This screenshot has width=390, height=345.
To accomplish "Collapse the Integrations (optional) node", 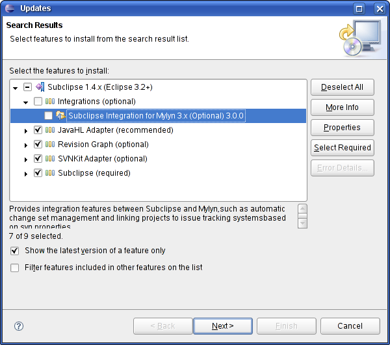I will [x=25, y=102].
